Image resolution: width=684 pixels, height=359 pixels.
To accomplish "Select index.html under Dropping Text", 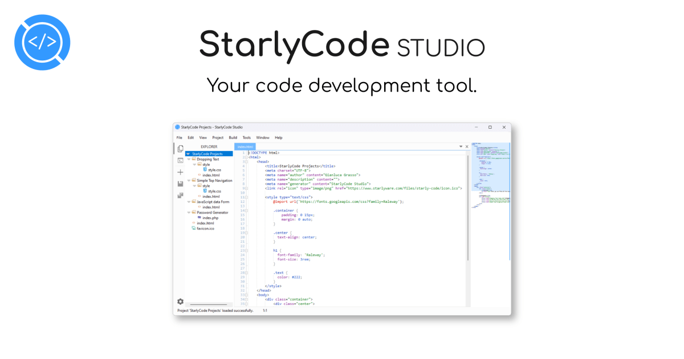I will [x=211, y=175].
